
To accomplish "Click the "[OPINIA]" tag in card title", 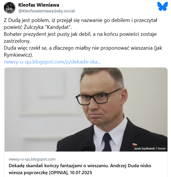I will pos(59,173).
